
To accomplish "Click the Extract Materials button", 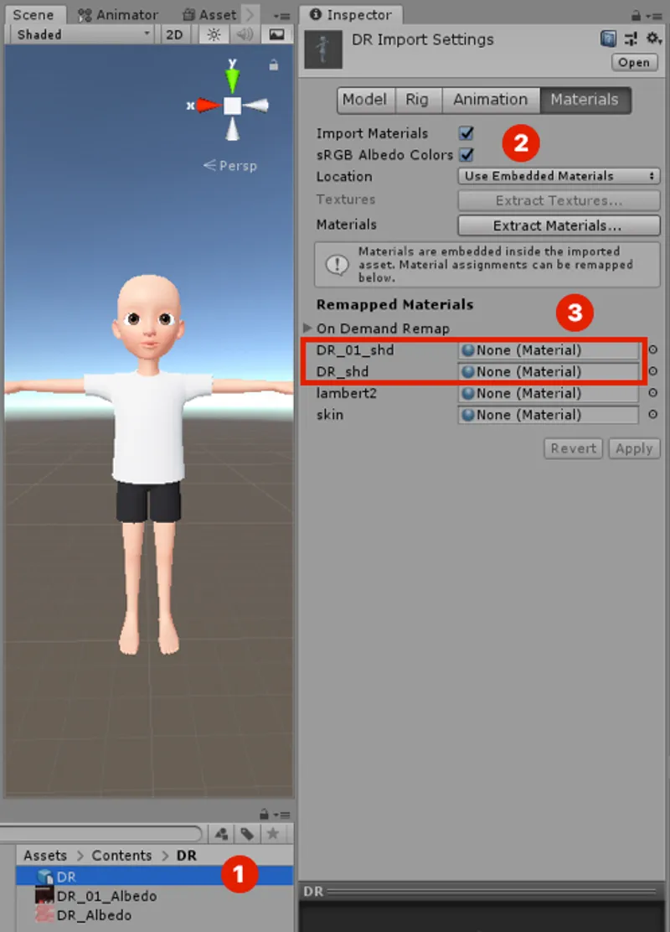I will click(x=558, y=225).
